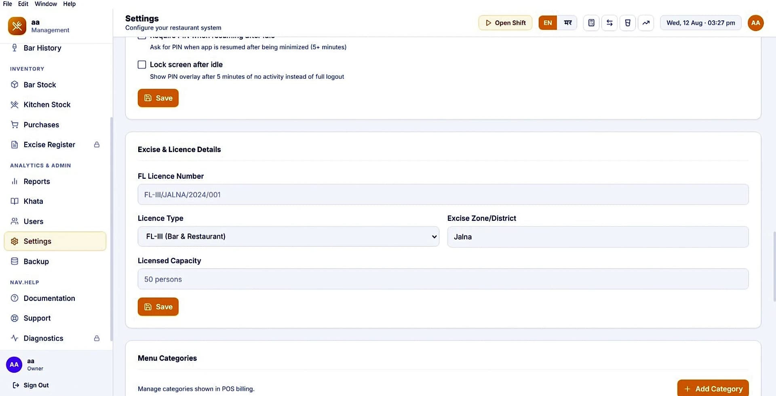Viewport: 776px width, 396px height.
Task: Open the Help menu
Action: point(69,4)
